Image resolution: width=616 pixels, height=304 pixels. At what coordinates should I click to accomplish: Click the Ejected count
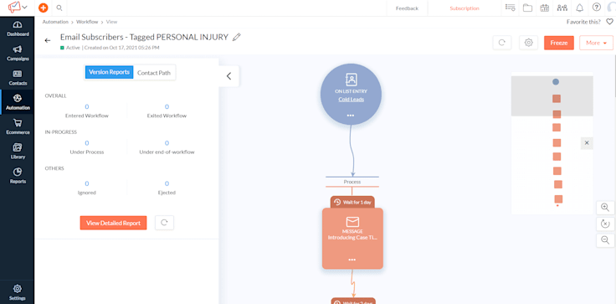coord(167,183)
